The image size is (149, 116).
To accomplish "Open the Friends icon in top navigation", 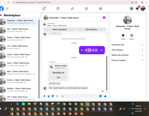I will click(72, 9).
